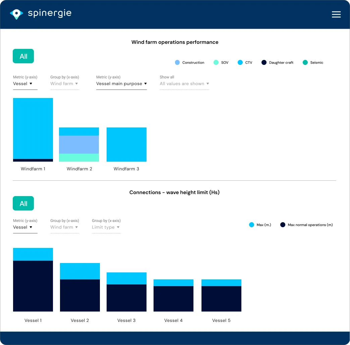
Task: Toggle the Seismic legend dot
Action: coord(305,62)
